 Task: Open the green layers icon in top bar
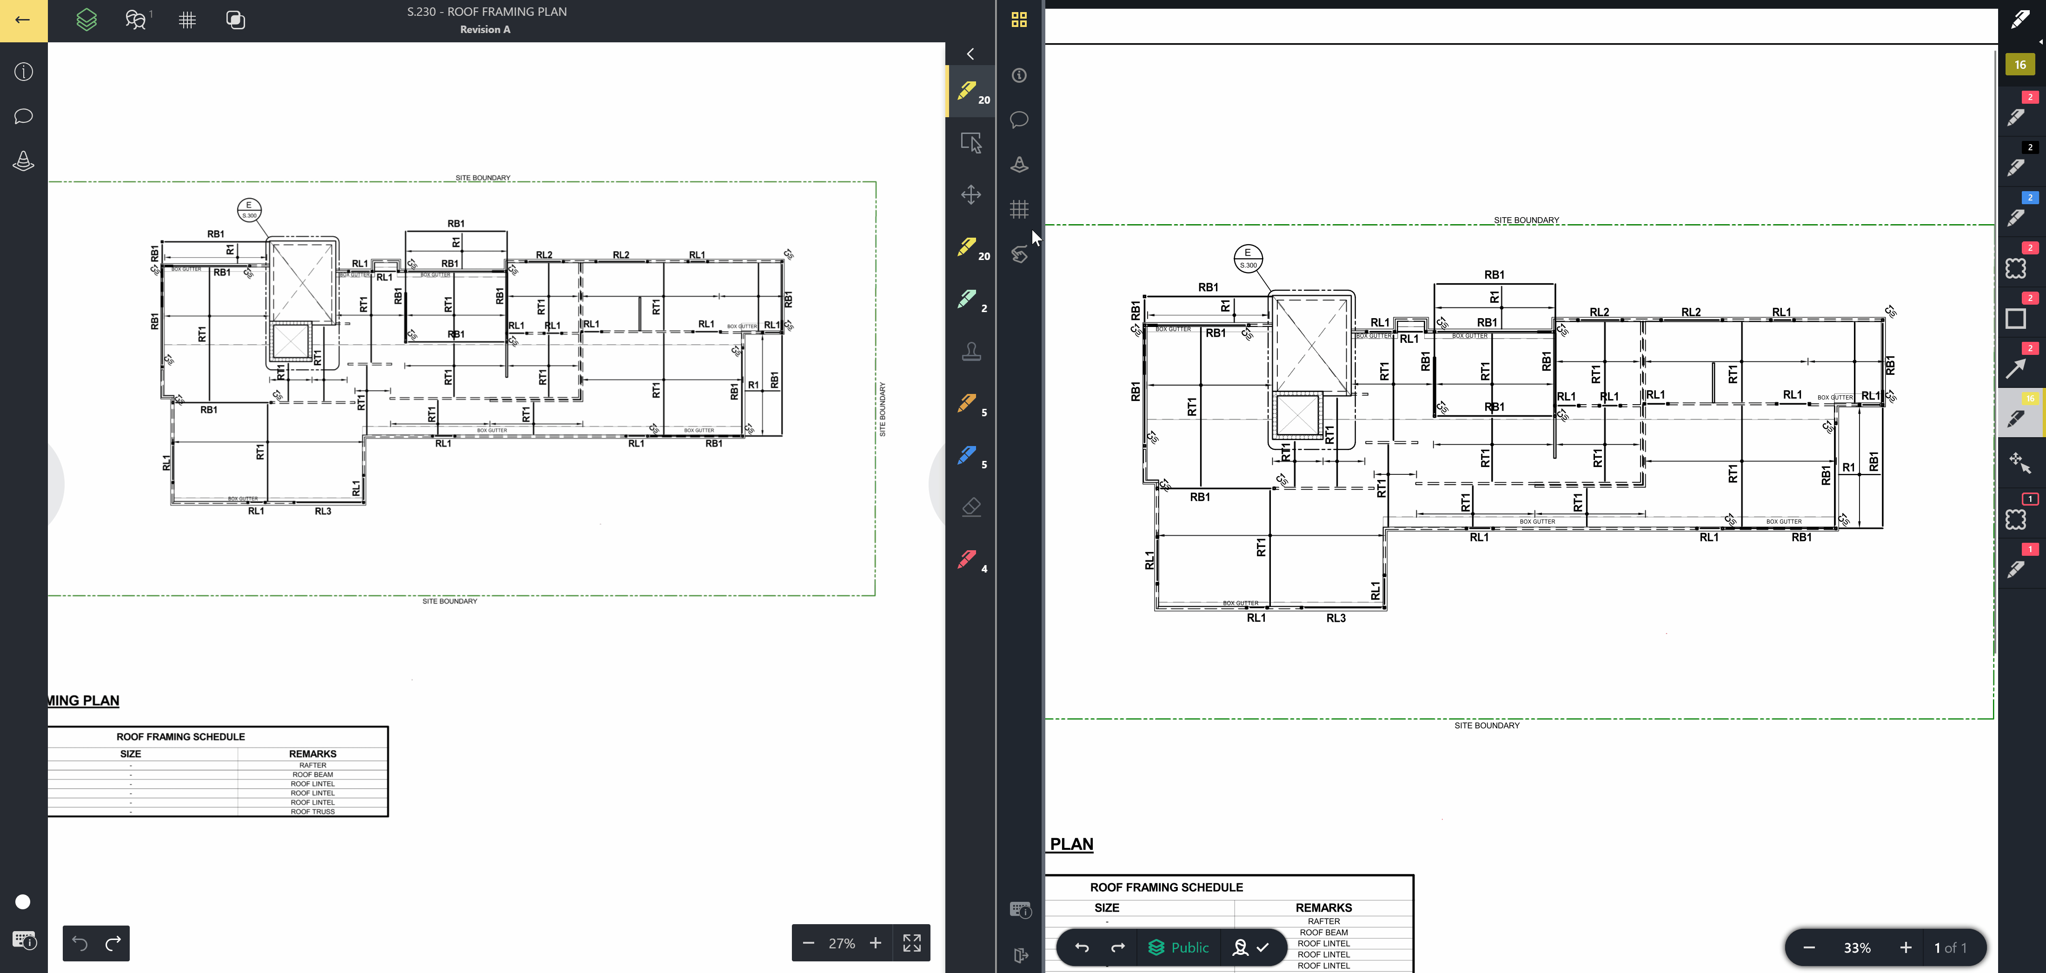(86, 20)
